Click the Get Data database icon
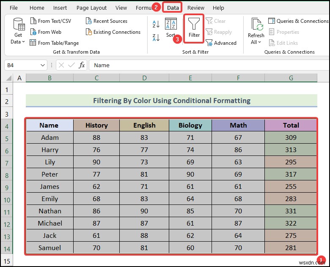Screen dimensions: 330x267 19,24
